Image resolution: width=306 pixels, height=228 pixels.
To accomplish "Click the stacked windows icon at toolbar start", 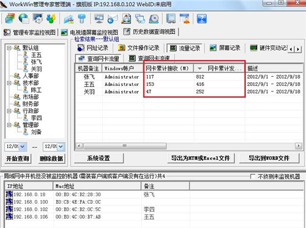I will pos(10,19).
